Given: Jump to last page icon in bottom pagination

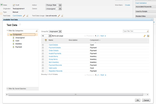Looking at the screenshot, I should pyautogui.click(x=105, y=75).
